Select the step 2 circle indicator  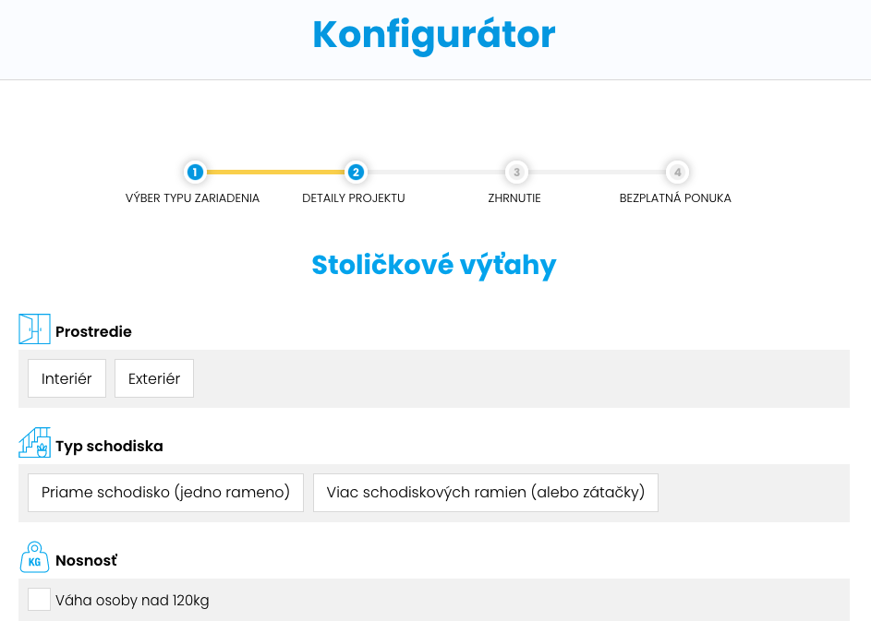[356, 172]
